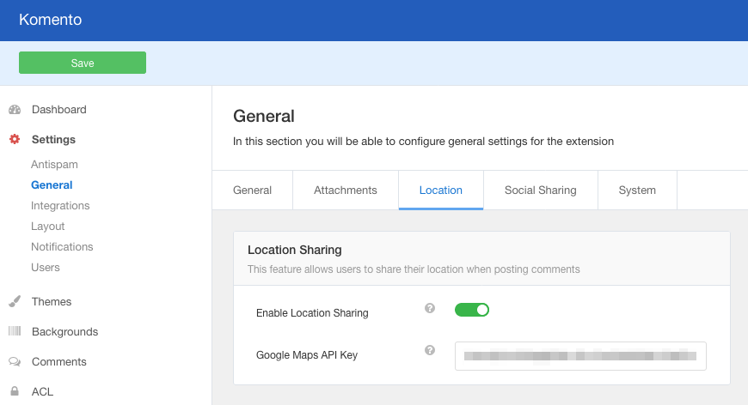Screen dimensions: 748x405
Task: Open Settings section in sidebar
Action: 53,140
